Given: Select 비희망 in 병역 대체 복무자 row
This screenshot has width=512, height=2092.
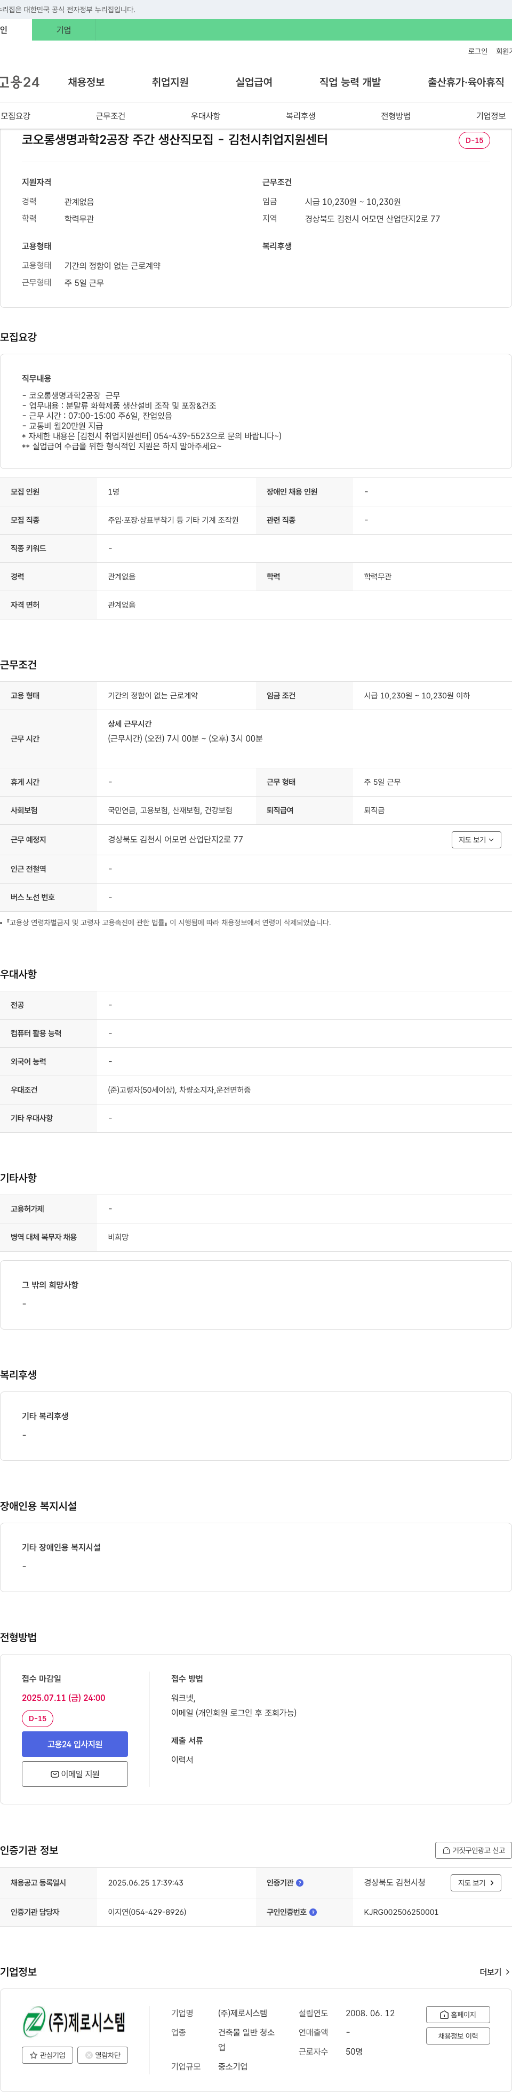Looking at the screenshot, I should (118, 1237).
